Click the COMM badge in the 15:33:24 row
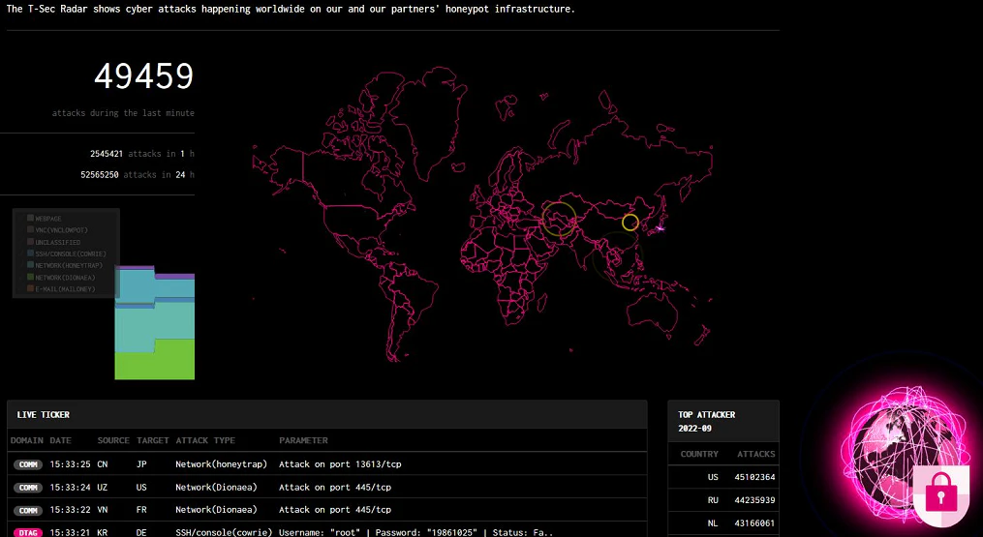Viewport: 983px width, 537px height. [28, 488]
